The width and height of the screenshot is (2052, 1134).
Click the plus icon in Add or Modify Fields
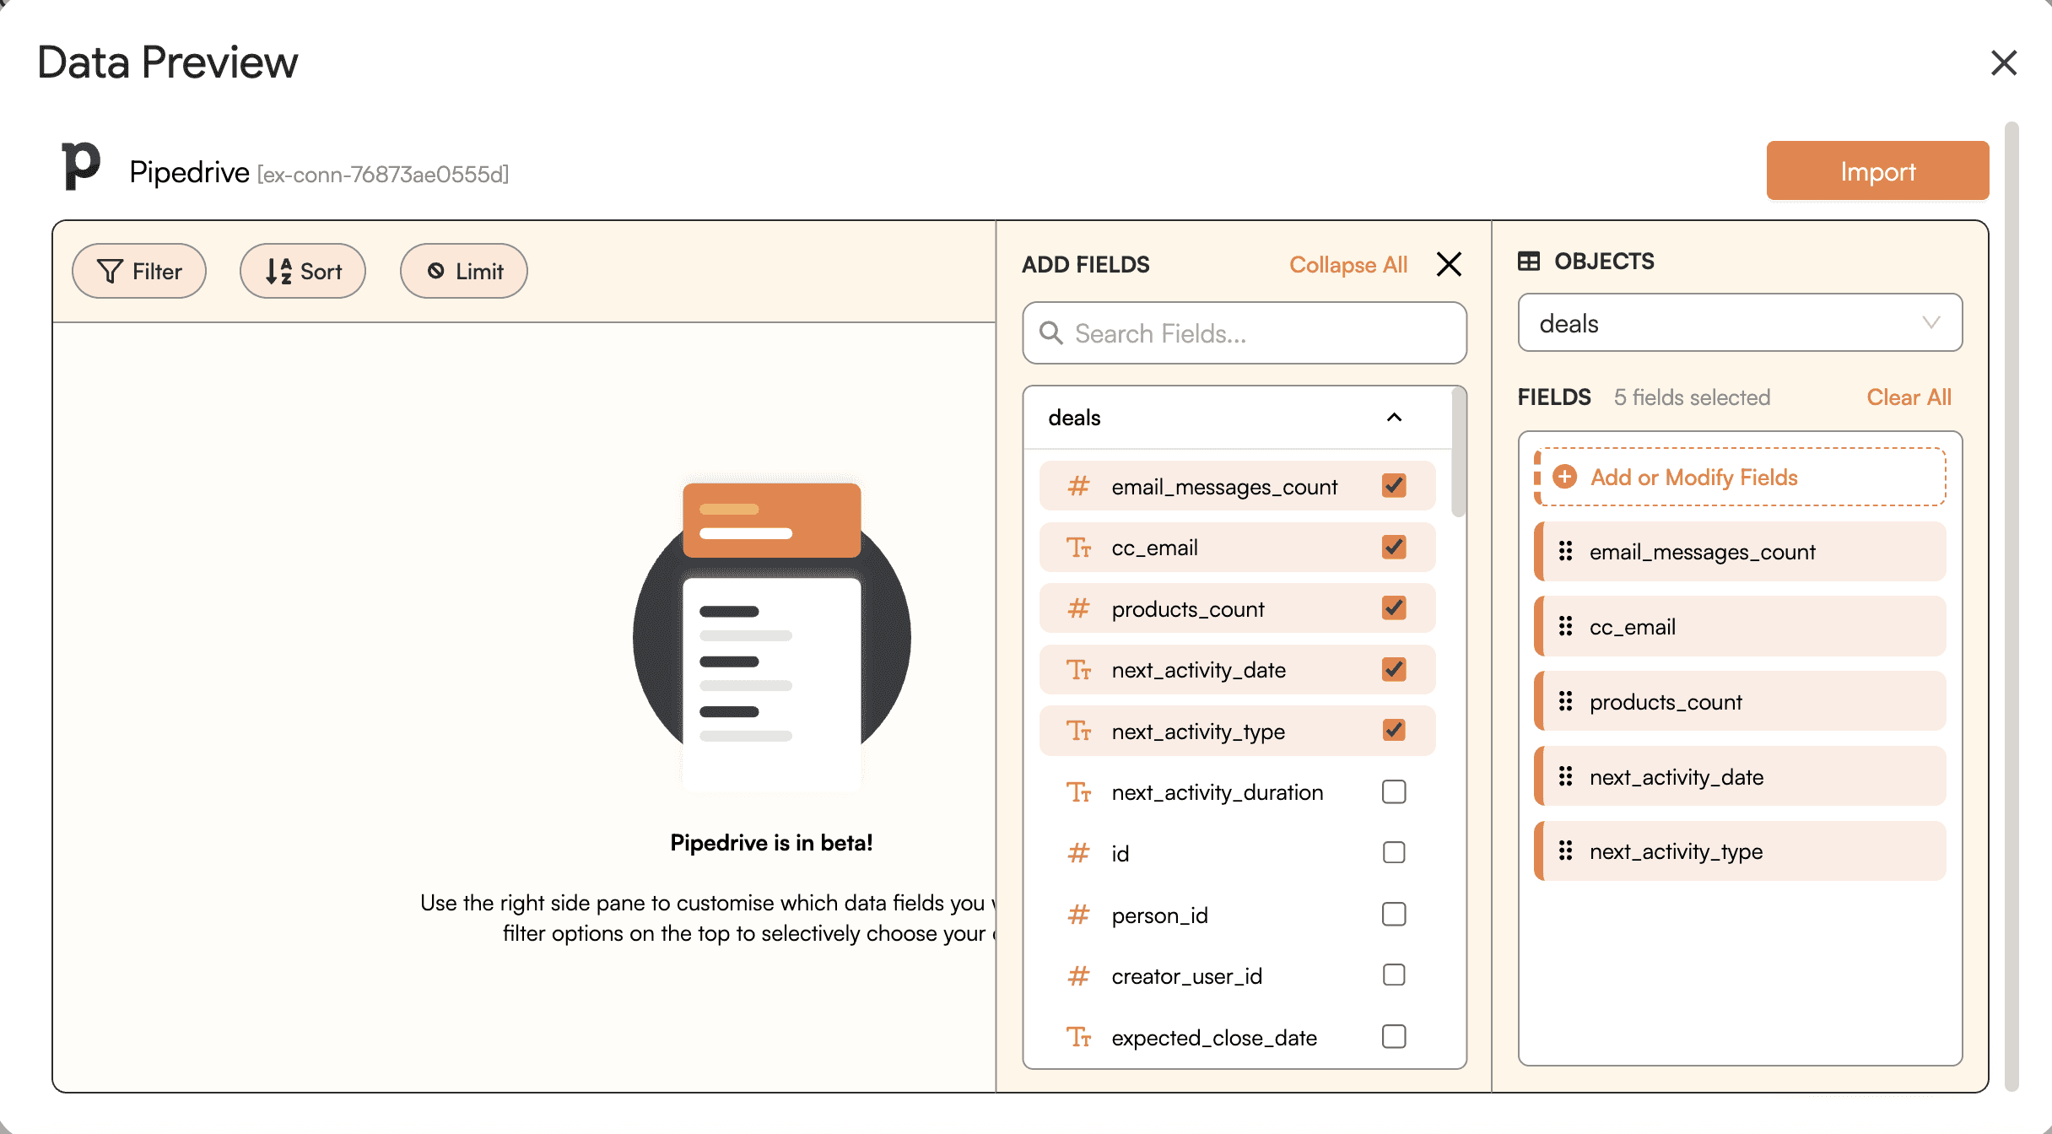tap(1564, 477)
